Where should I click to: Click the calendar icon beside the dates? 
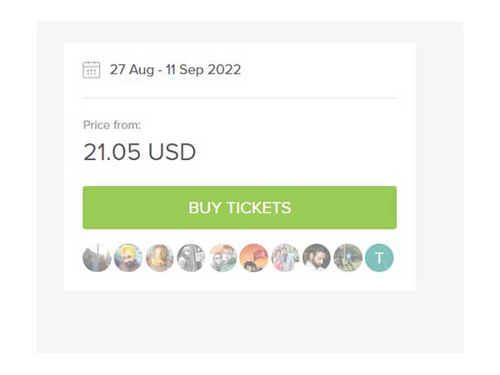(92, 70)
